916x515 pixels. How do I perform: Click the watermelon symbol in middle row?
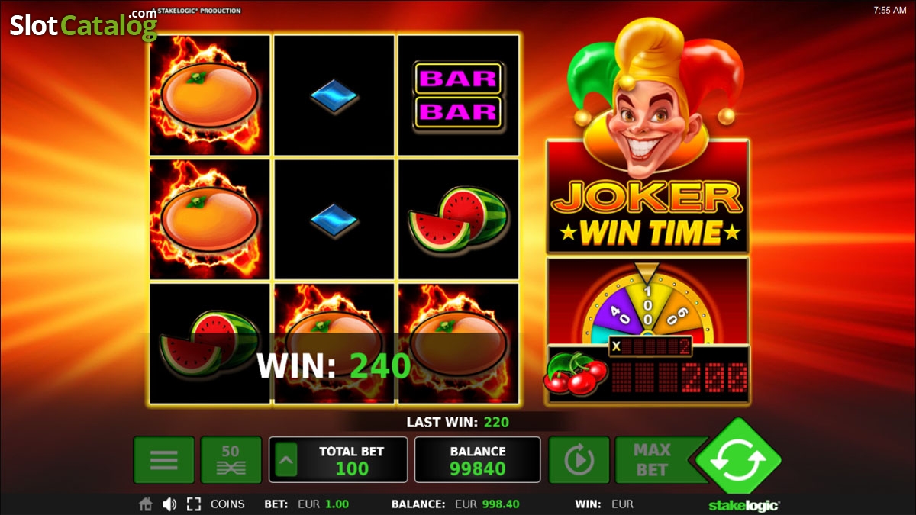[x=458, y=220]
